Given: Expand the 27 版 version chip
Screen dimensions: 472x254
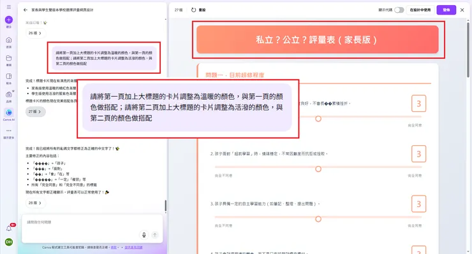Looking at the screenshot, I should point(36,111).
